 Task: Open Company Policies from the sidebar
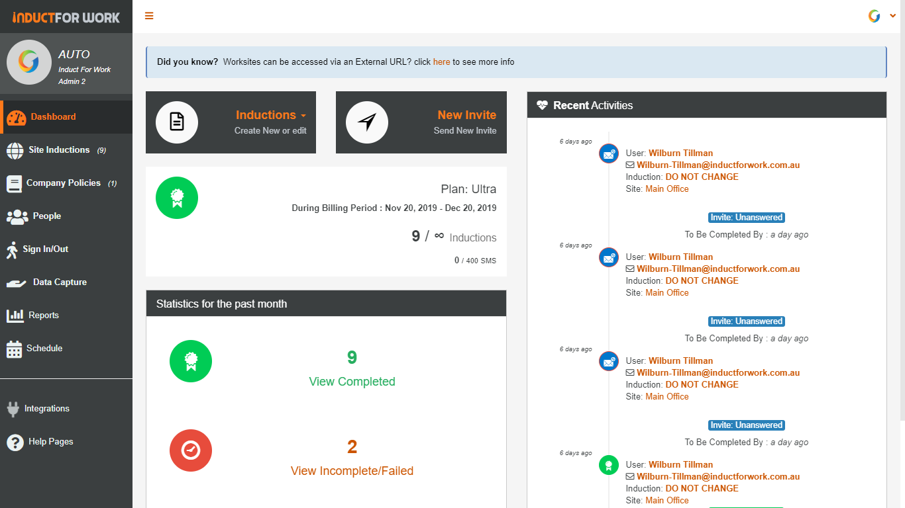tap(15, 183)
